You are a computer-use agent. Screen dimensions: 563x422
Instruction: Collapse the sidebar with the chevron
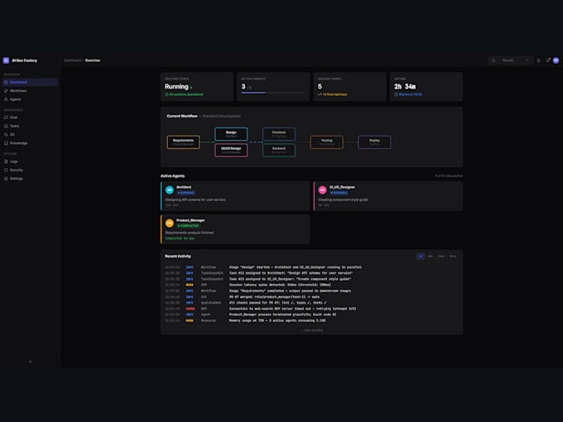tap(30, 362)
